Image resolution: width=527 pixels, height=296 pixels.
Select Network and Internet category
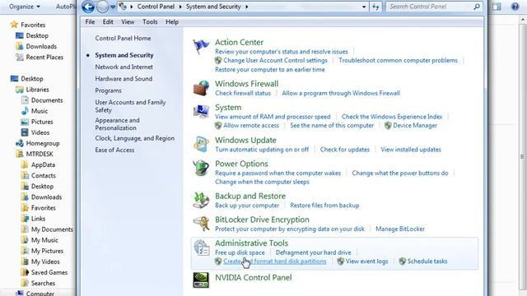(124, 67)
